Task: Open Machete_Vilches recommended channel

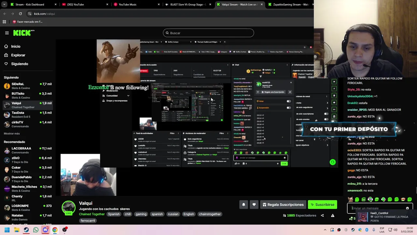Action: [28, 189]
